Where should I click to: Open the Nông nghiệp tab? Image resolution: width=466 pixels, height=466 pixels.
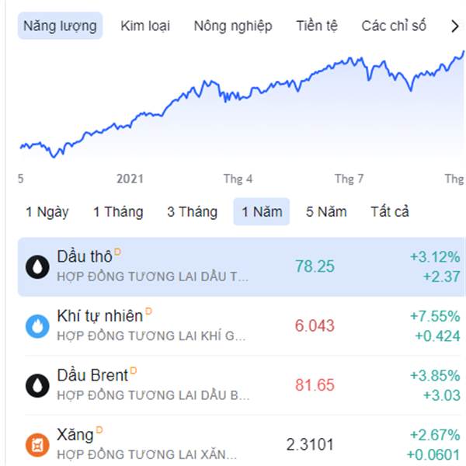pos(233,26)
